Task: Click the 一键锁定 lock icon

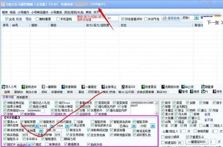Action: (83, 87)
